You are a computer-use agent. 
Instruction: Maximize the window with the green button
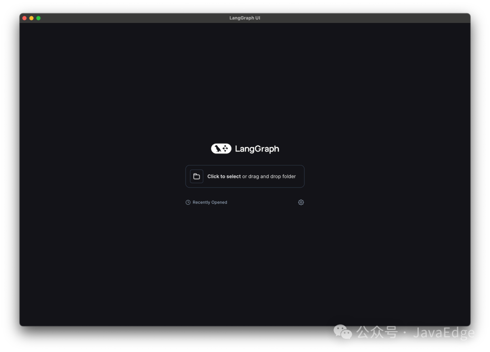39,18
